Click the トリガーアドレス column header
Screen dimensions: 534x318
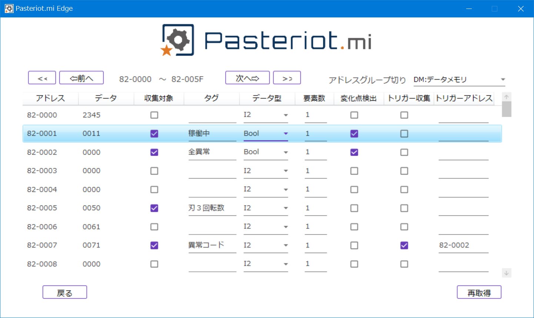464,98
